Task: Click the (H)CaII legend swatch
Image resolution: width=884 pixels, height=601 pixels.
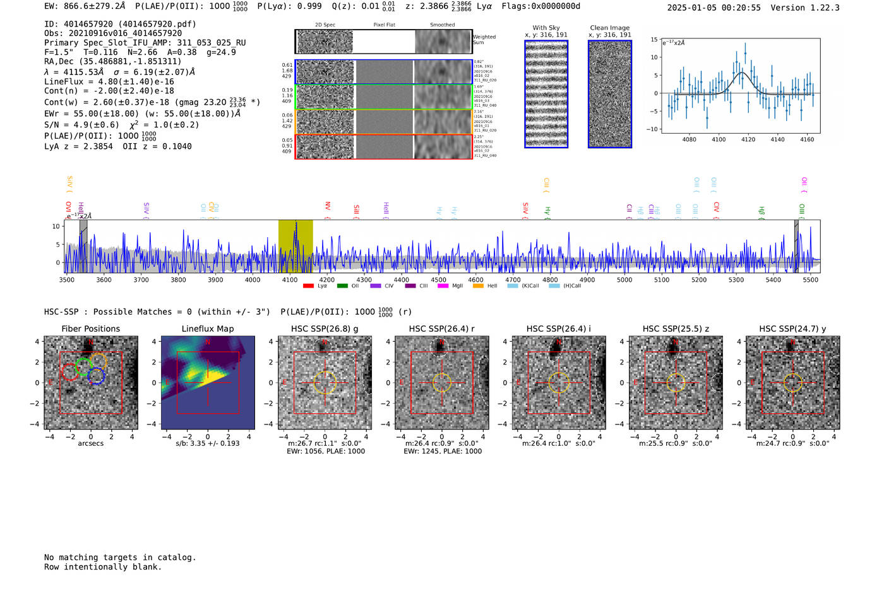Action: 554,286
